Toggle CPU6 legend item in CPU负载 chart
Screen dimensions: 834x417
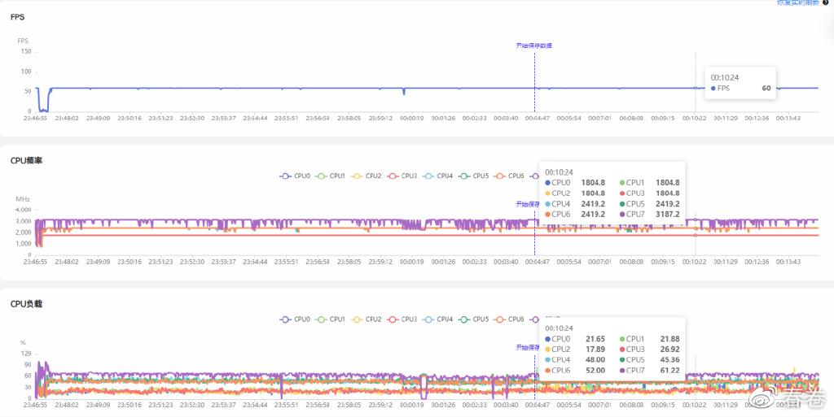501,319
